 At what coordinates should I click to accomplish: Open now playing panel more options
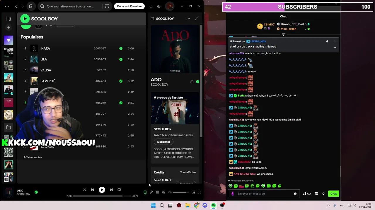click(x=188, y=19)
